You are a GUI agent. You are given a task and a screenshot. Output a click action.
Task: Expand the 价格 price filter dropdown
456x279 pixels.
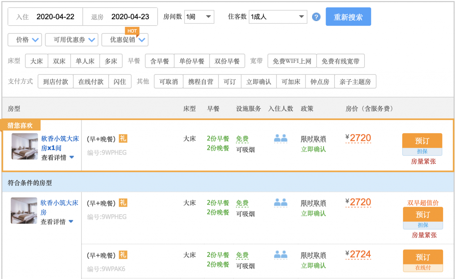coord(25,40)
